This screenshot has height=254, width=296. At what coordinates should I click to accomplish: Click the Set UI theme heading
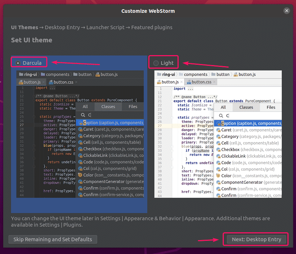pos(32,40)
